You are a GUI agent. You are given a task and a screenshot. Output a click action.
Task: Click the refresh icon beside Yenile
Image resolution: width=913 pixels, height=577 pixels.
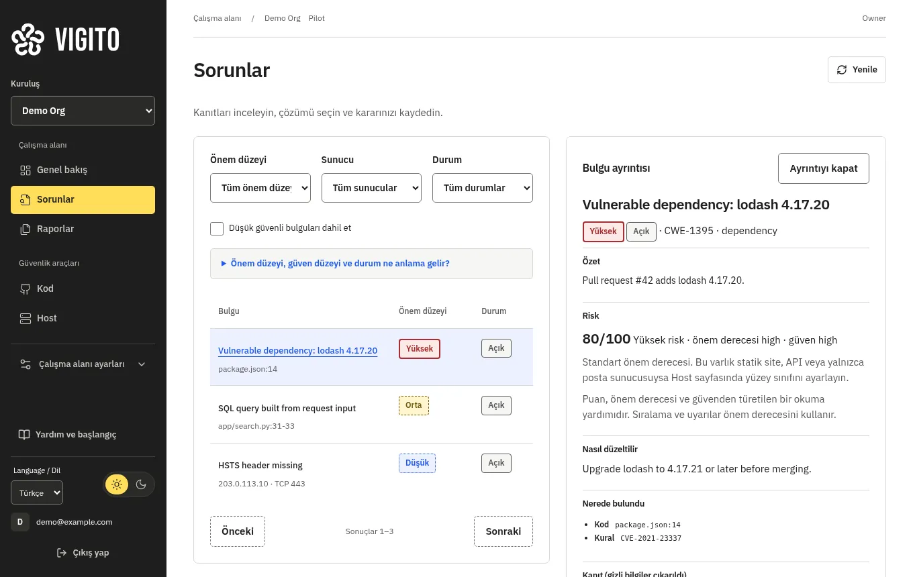tap(842, 70)
